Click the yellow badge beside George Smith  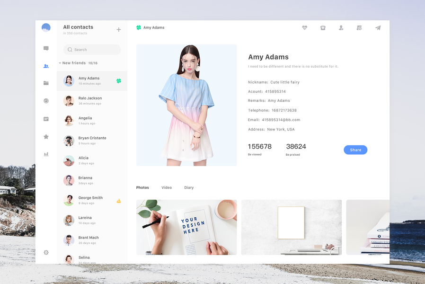pyautogui.click(x=119, y=201)
